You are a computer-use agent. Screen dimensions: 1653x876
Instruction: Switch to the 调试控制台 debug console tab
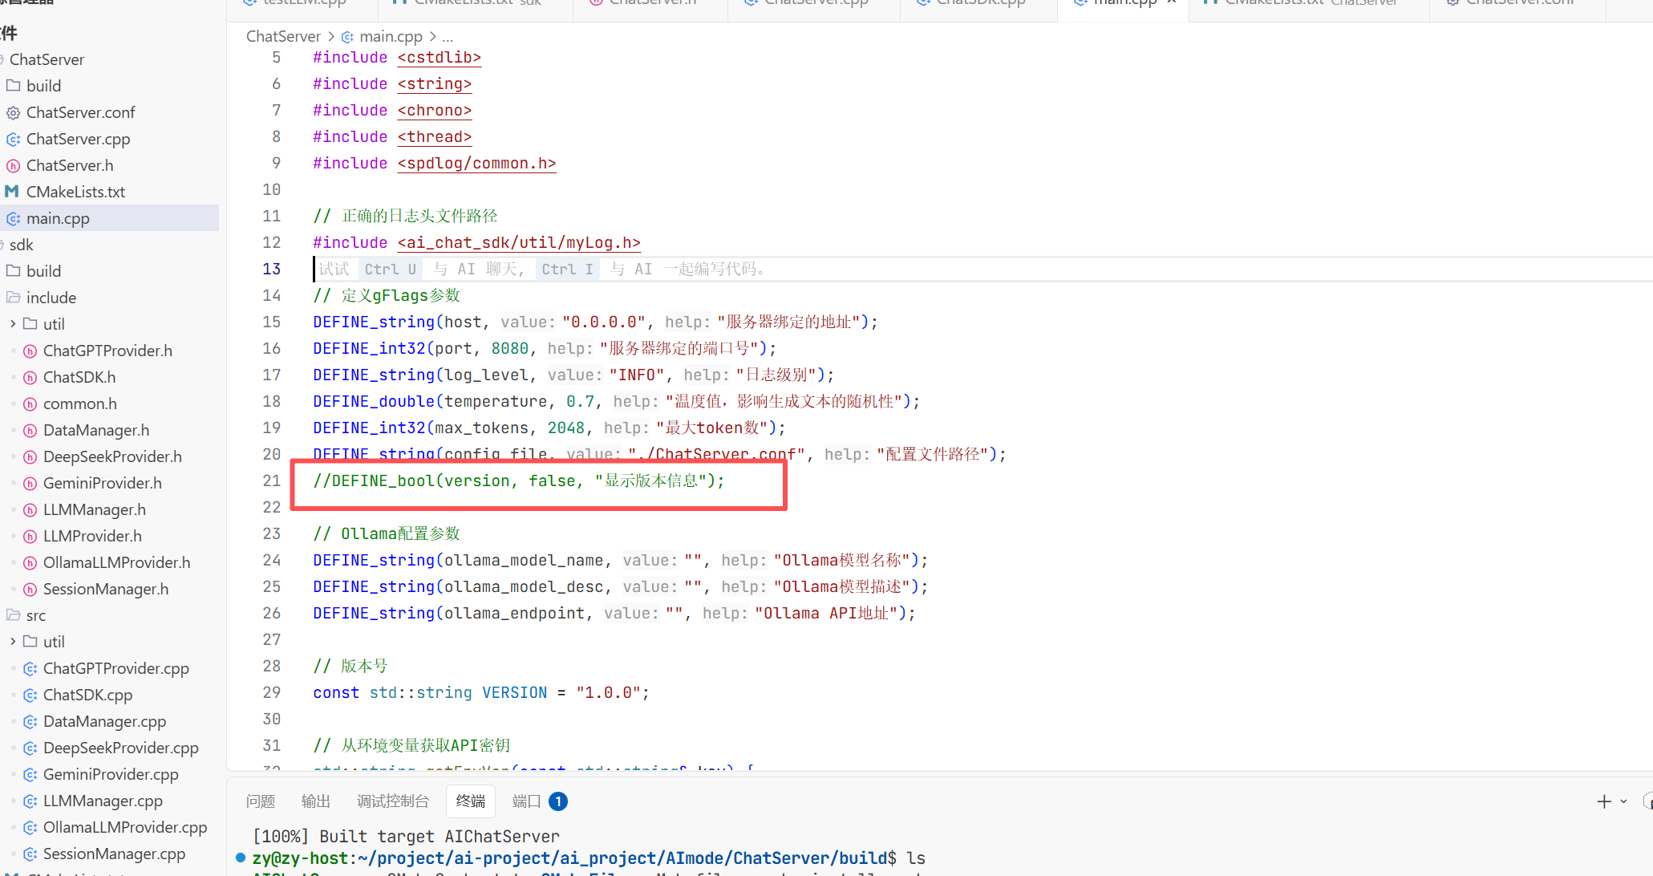pos(392,801)
